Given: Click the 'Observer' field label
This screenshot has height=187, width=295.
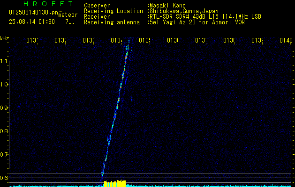Looking at the screenshot, I should coord(97,6).
